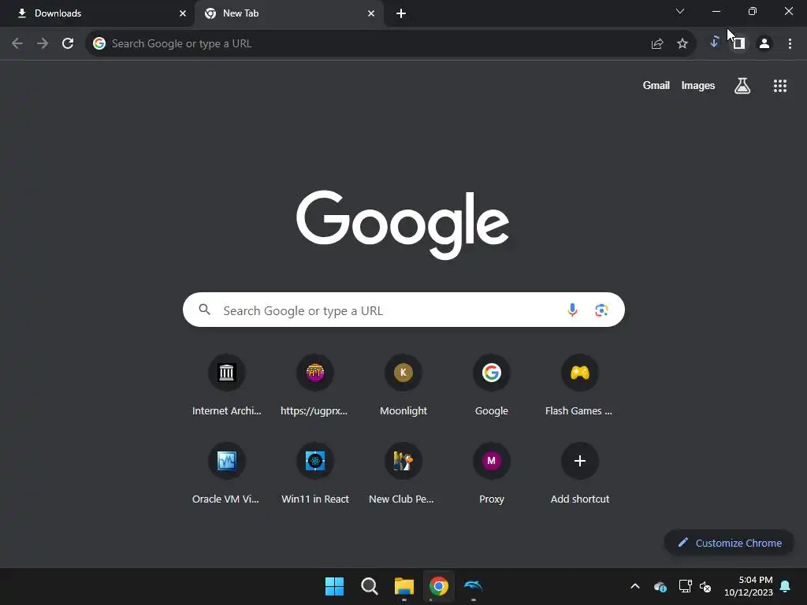Open the Internet Archive shortcut

(226, 384)
